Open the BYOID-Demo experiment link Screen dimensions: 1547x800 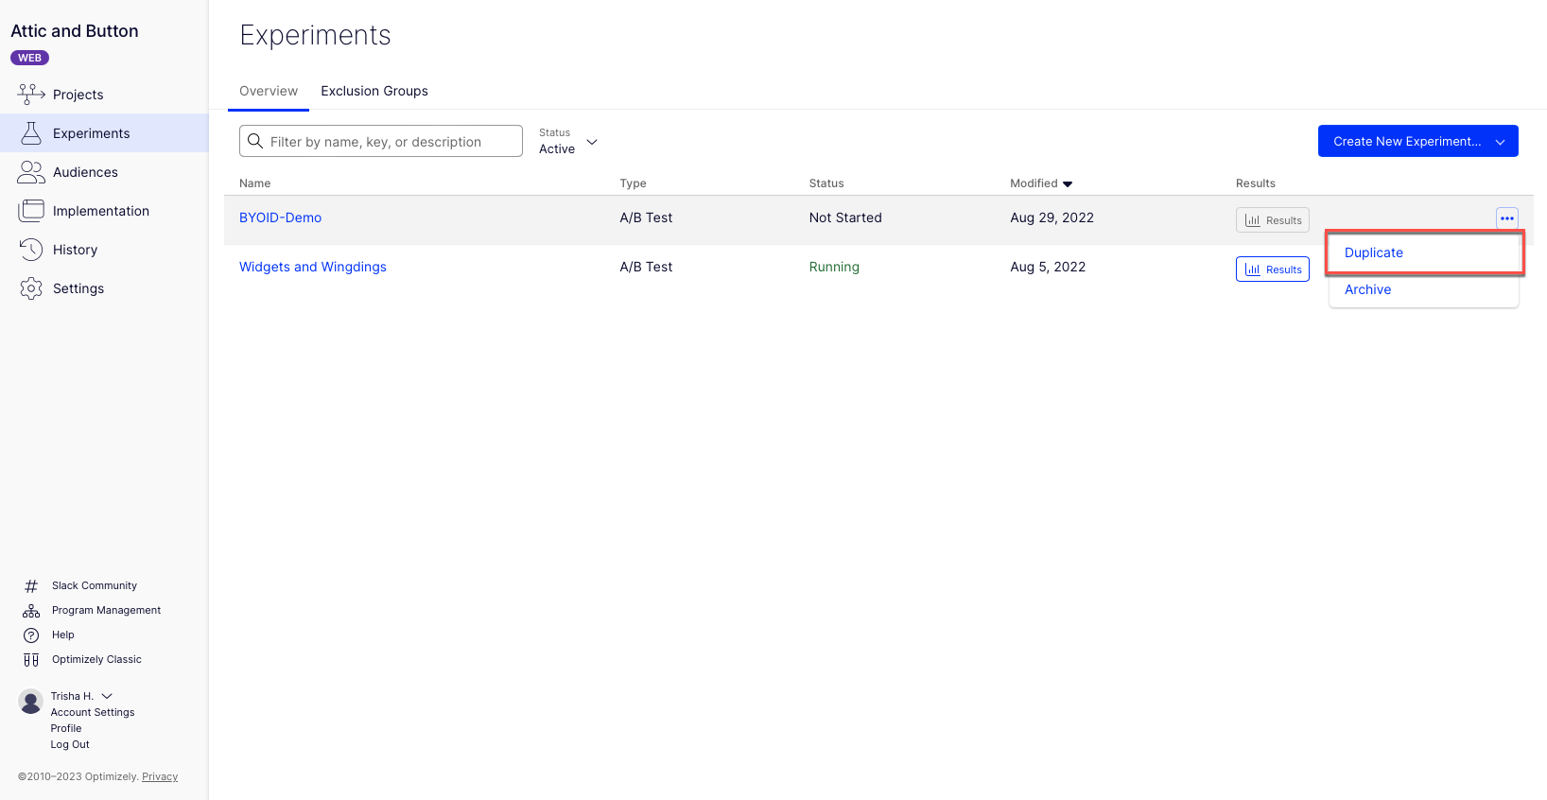pyautogui.click(x=280, y=217)
